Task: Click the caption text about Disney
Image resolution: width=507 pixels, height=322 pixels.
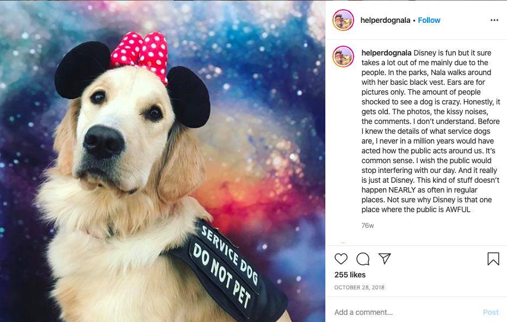Action: click(x=431, y=131)
